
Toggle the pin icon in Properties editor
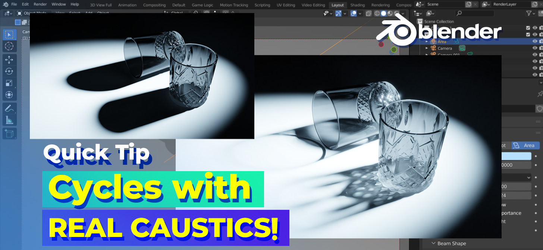tap(540, 94)
